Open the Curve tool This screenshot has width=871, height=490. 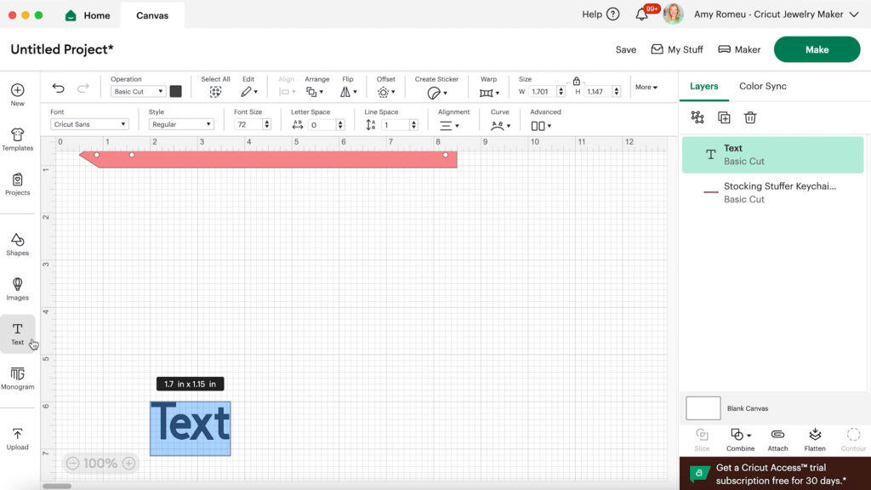point(500,126)
